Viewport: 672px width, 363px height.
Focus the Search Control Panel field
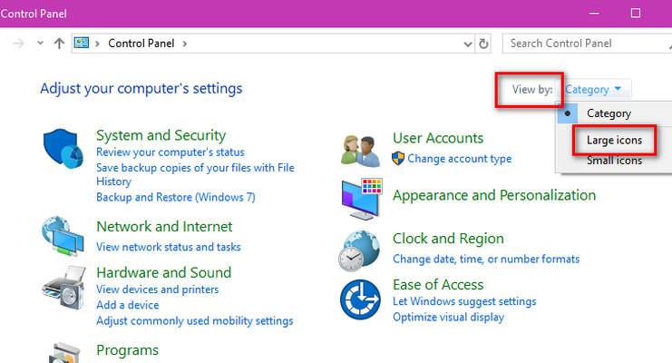point(587,44)
